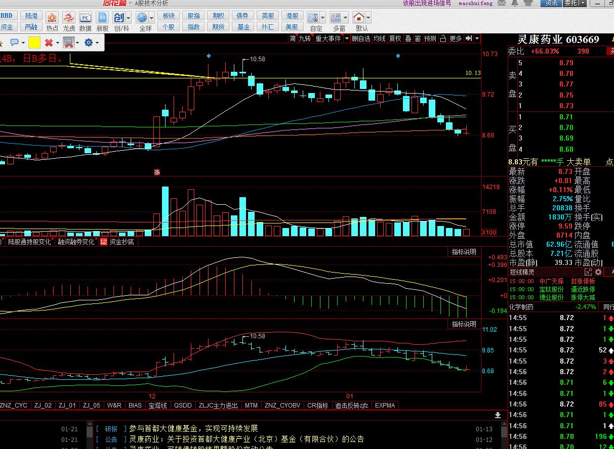The height and width of the screenshot is (449, 614).
Task: Click the red X delete drawing icon
Action: [x=49, y=42]
